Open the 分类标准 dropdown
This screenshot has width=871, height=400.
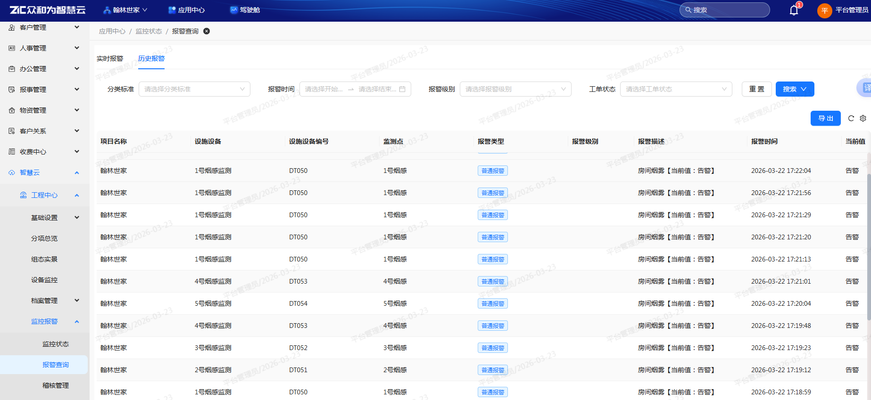click(x=194, y=89)
